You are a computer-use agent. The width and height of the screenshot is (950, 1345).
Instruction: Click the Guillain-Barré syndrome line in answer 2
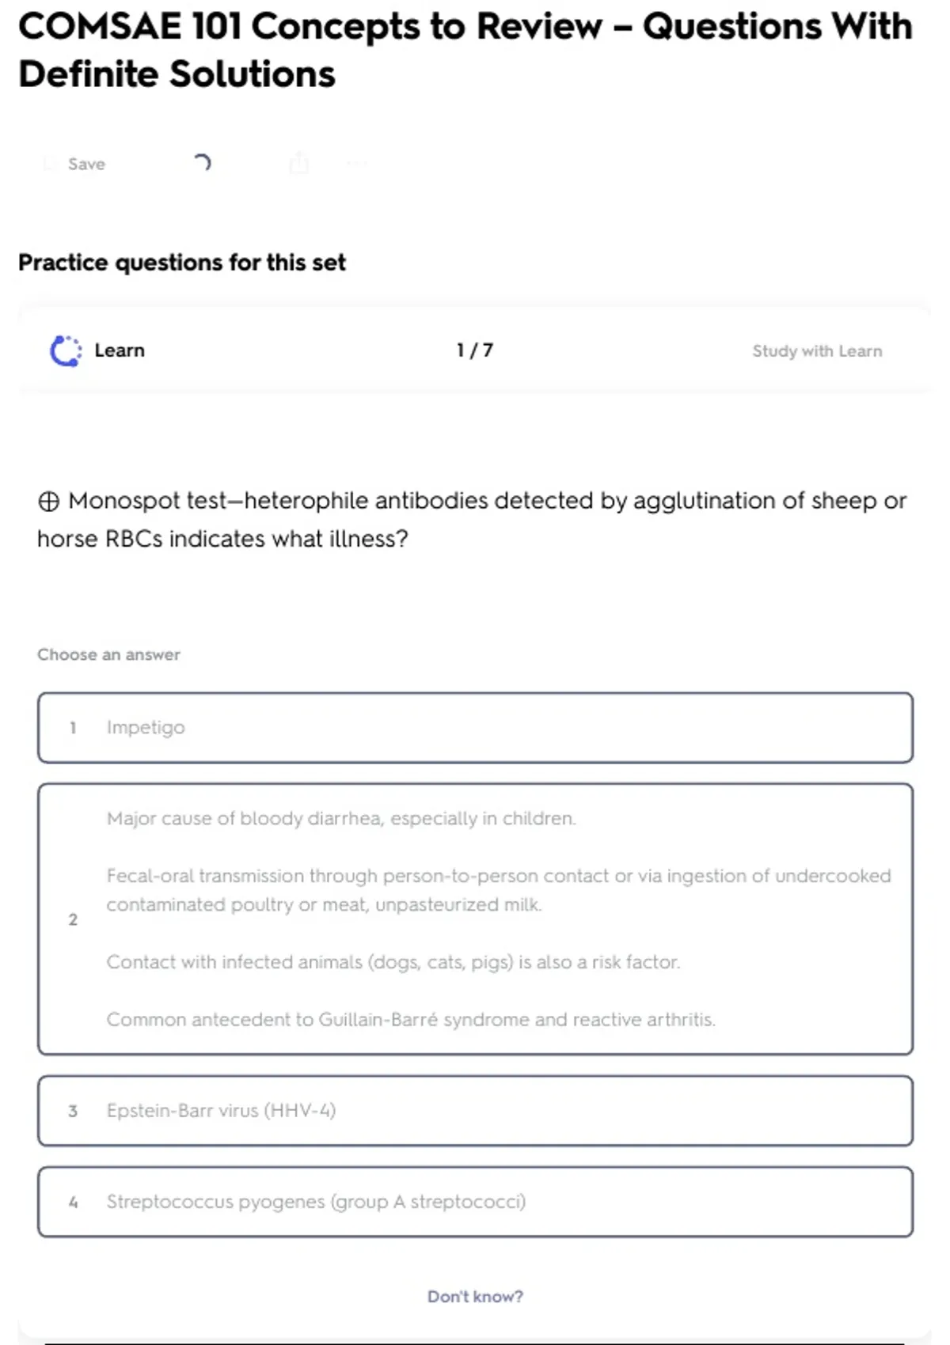click(x=411, y=1019)
